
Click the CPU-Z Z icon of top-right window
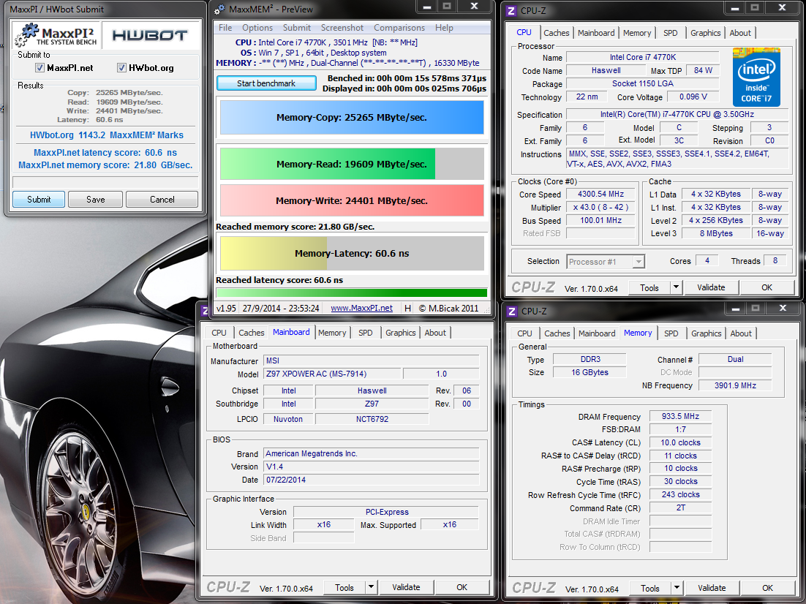click(511, 10)
